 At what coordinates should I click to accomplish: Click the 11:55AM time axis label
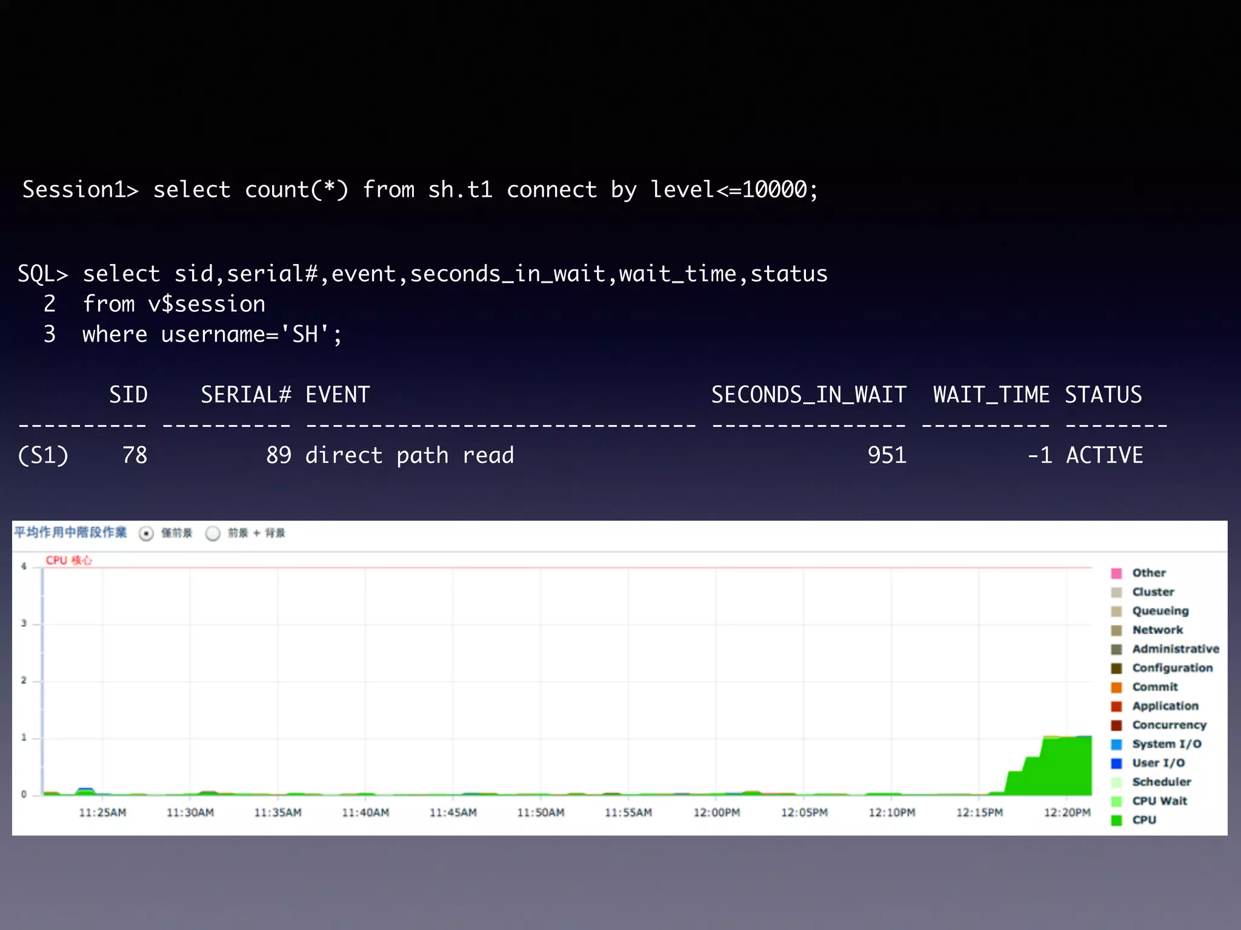[x=628, y=813]
